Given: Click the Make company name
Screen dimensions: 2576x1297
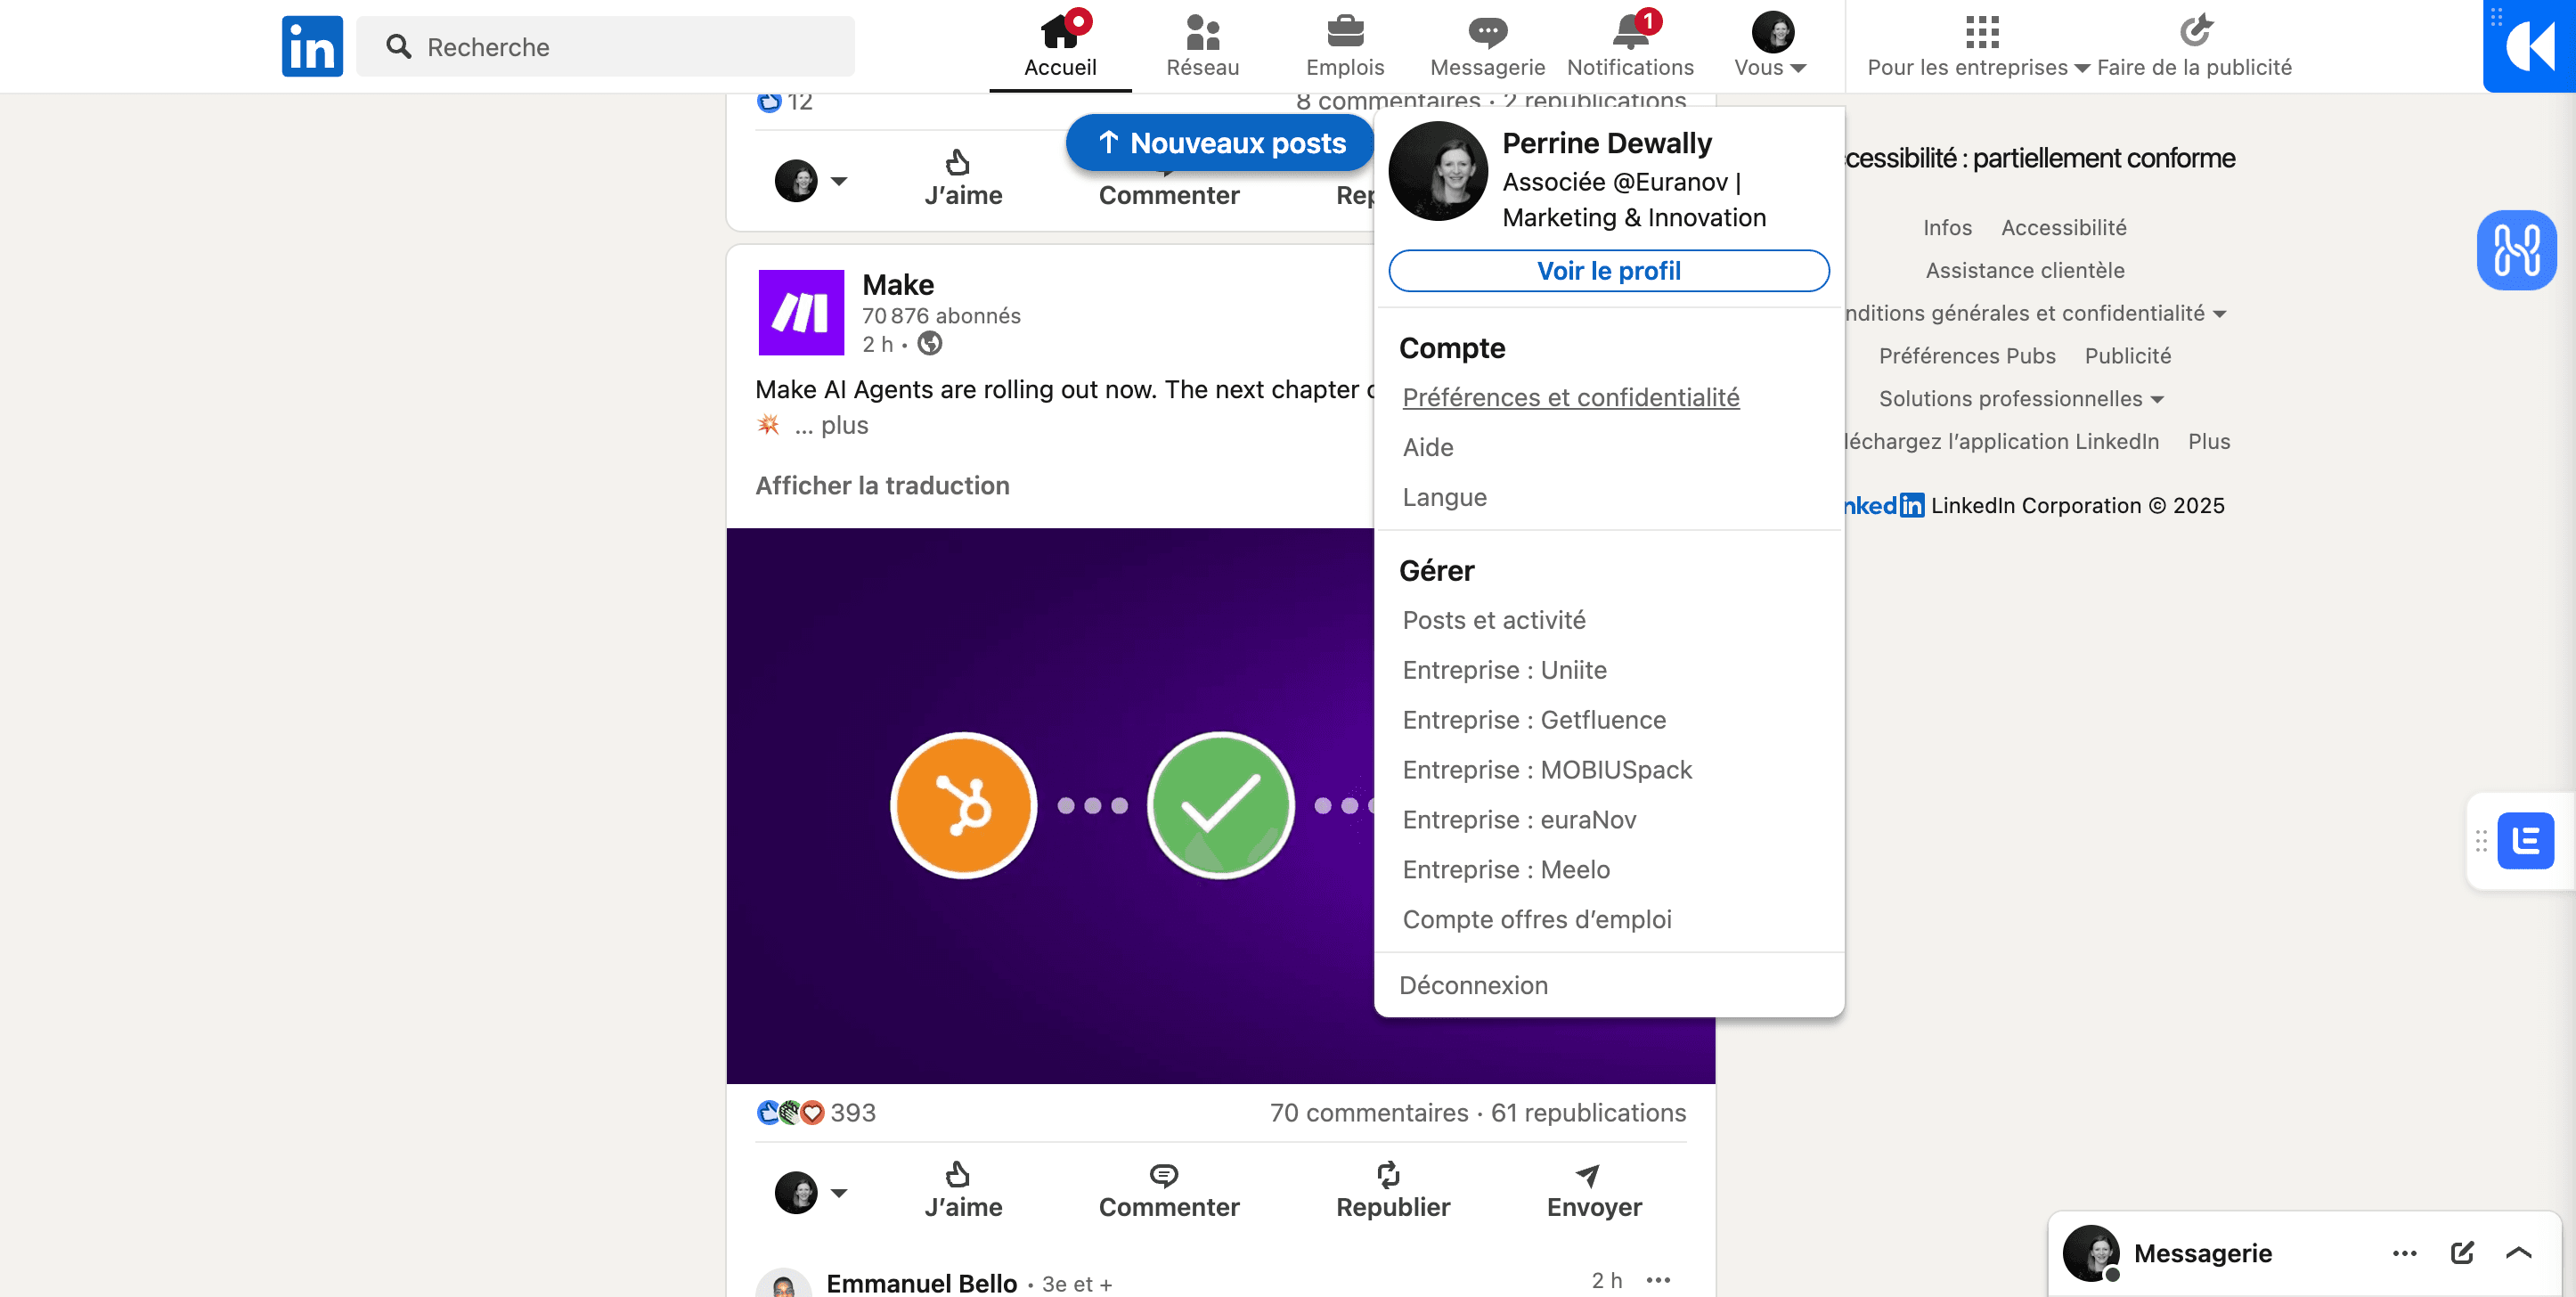Looking at the screenshot, I should 898,285.
